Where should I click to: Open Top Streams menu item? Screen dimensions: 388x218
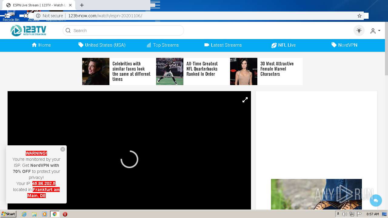pos(163,45)
